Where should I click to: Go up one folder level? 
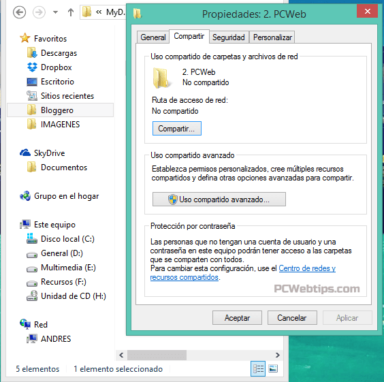click(x=71, y=12)
